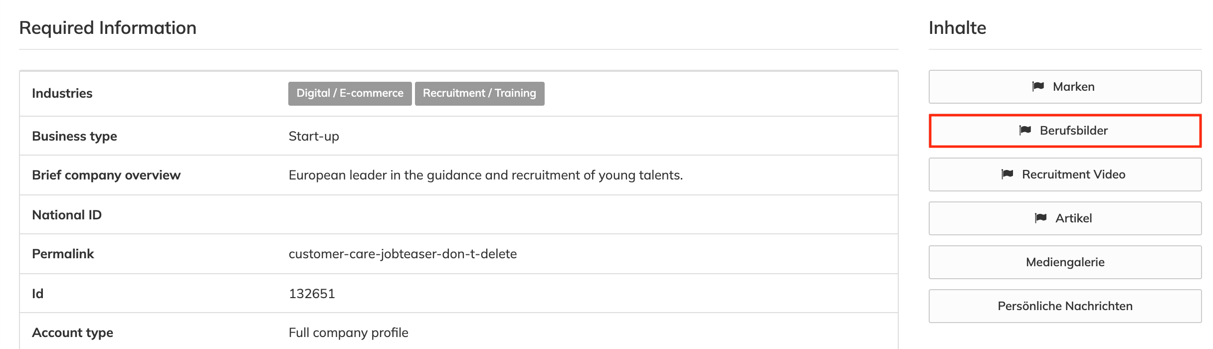
Task: Open the Artikel content section
Action: click(x=1065, y=218)
